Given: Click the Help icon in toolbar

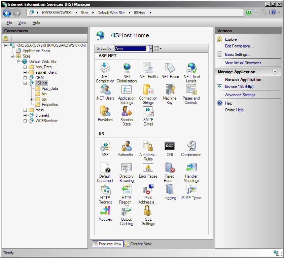Looking at the screenshot, I should point(274,12).
